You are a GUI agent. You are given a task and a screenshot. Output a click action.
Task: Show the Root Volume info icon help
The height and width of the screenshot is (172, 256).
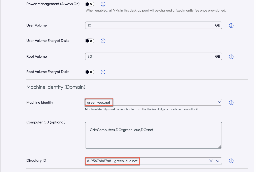click(x=231, y=57)
